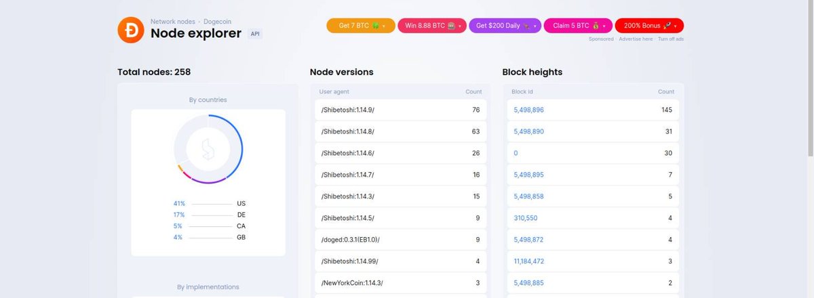Open block 5,498,896 link
Image resolution: width=814 pixels, height=298 pixels.
(x=528, y=110)
